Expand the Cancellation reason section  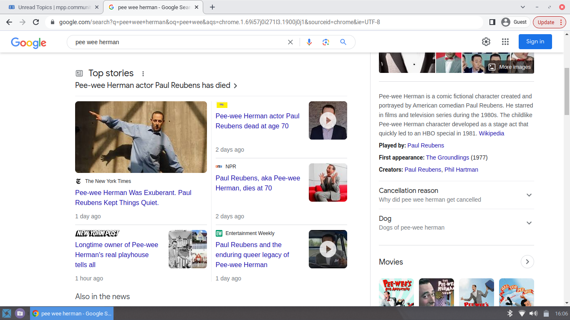pos(456,195)
